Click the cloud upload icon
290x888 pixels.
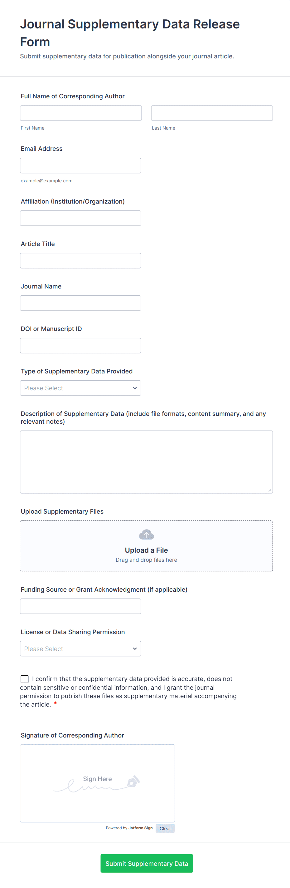pyautogui.click(x=146, y=535)
